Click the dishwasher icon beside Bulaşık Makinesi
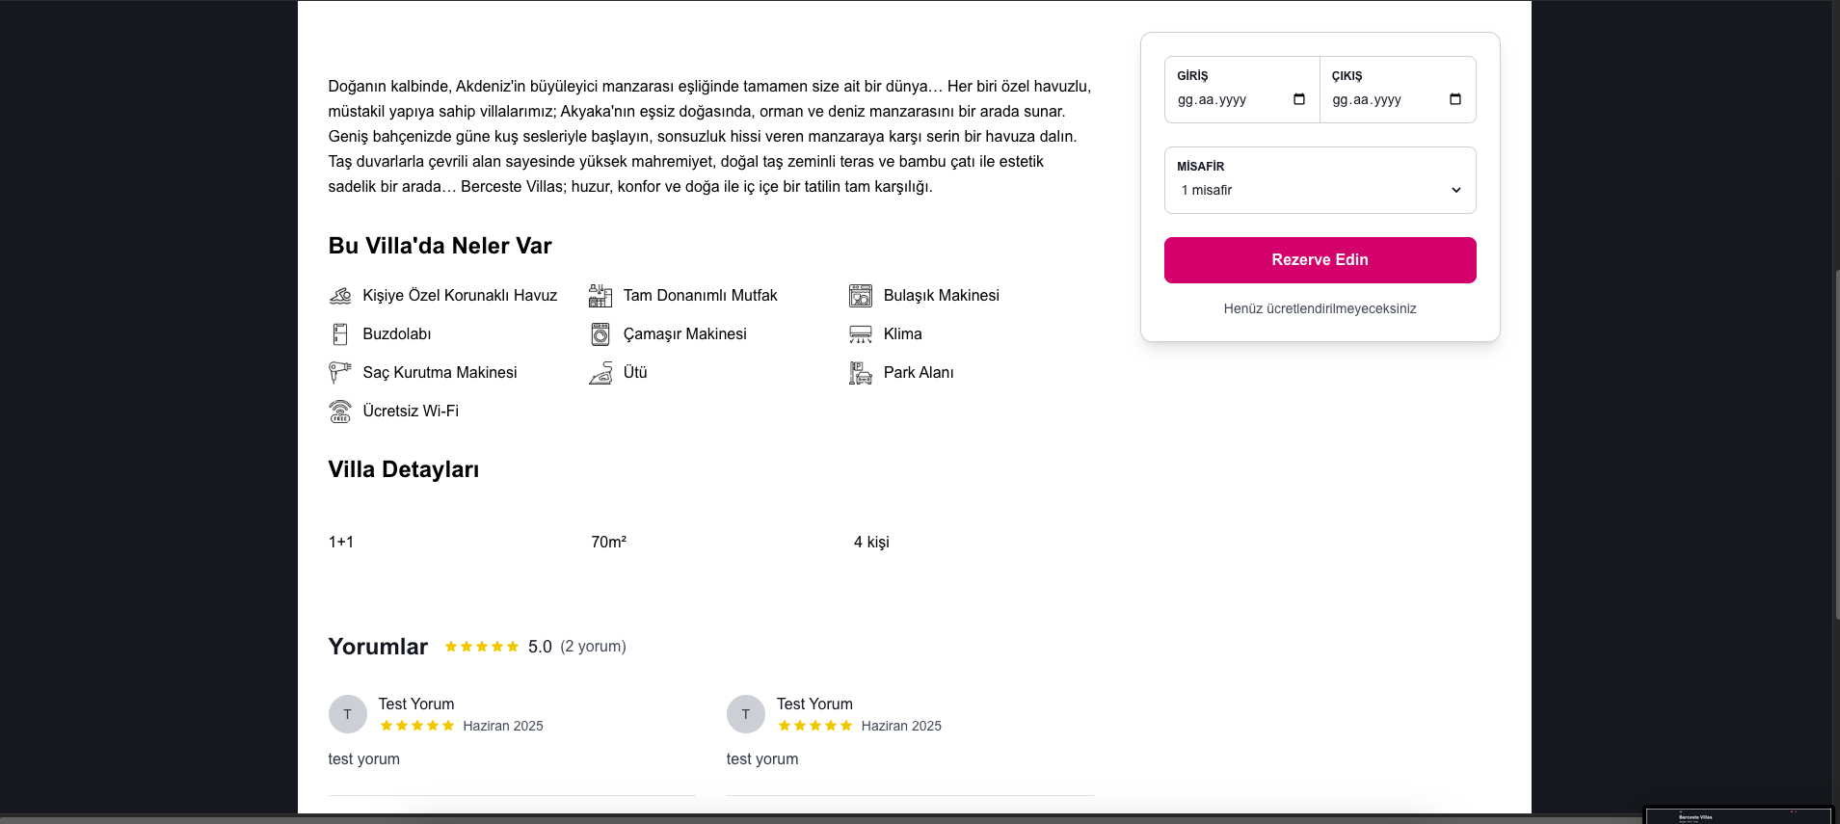 [x=861, y=296]
